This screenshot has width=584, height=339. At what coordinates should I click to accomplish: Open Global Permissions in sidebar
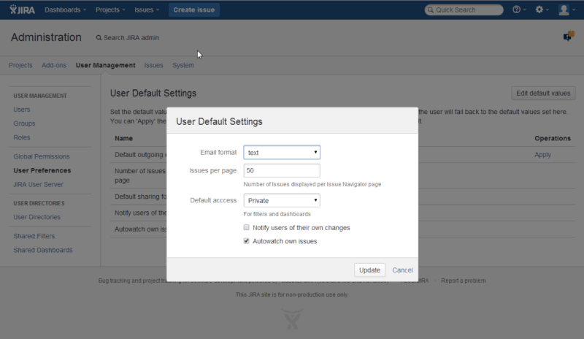[42, 156]
